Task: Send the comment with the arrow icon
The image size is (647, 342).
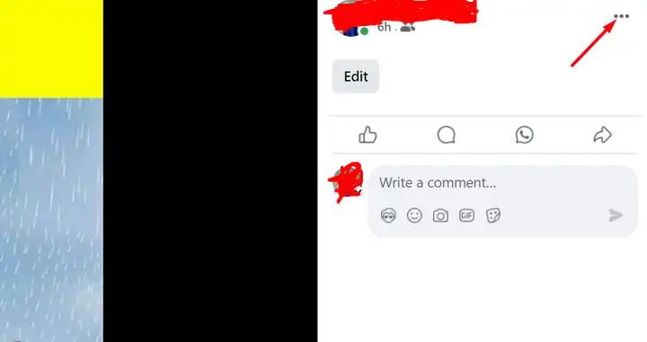Action: click(x=616, y=215)
